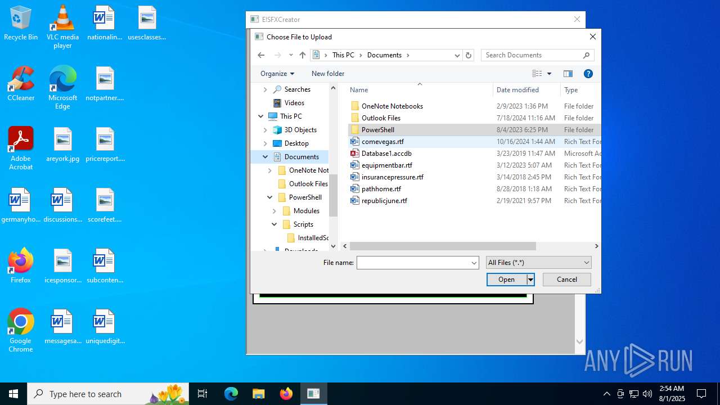This screenshot has height=405, width=720.
Task: Open the File name history dropdown
Action: (474, 263)
